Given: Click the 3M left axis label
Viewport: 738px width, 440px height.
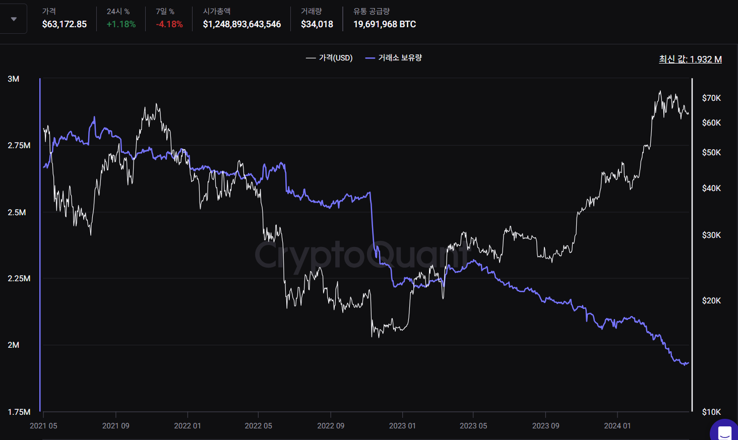Looking at the screenshot, I should pyautogui.click(x=14, y=79).
